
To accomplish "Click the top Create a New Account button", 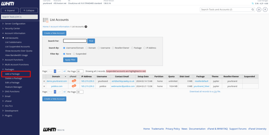I will coord(54,33).
